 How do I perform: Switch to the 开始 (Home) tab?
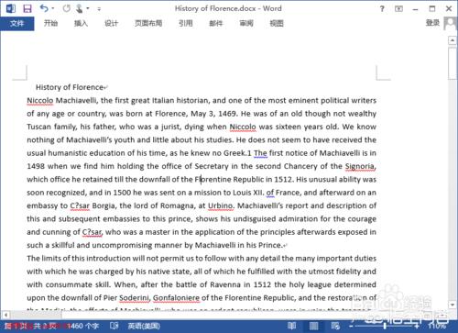50,23
